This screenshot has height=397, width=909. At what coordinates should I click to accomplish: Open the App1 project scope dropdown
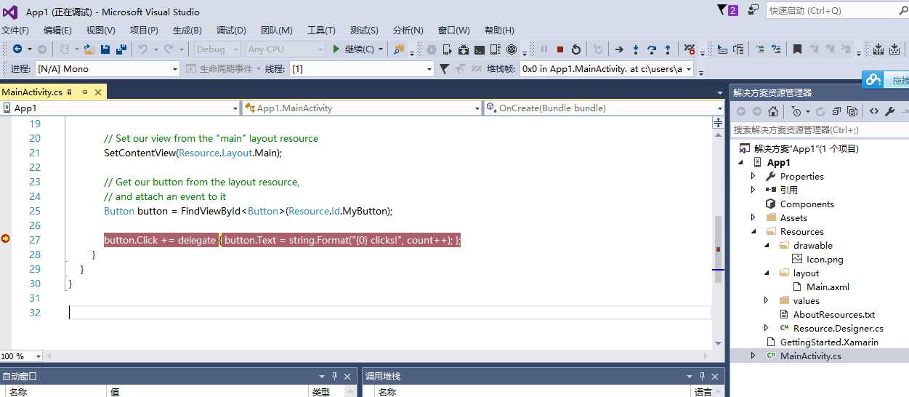(120, 108)
